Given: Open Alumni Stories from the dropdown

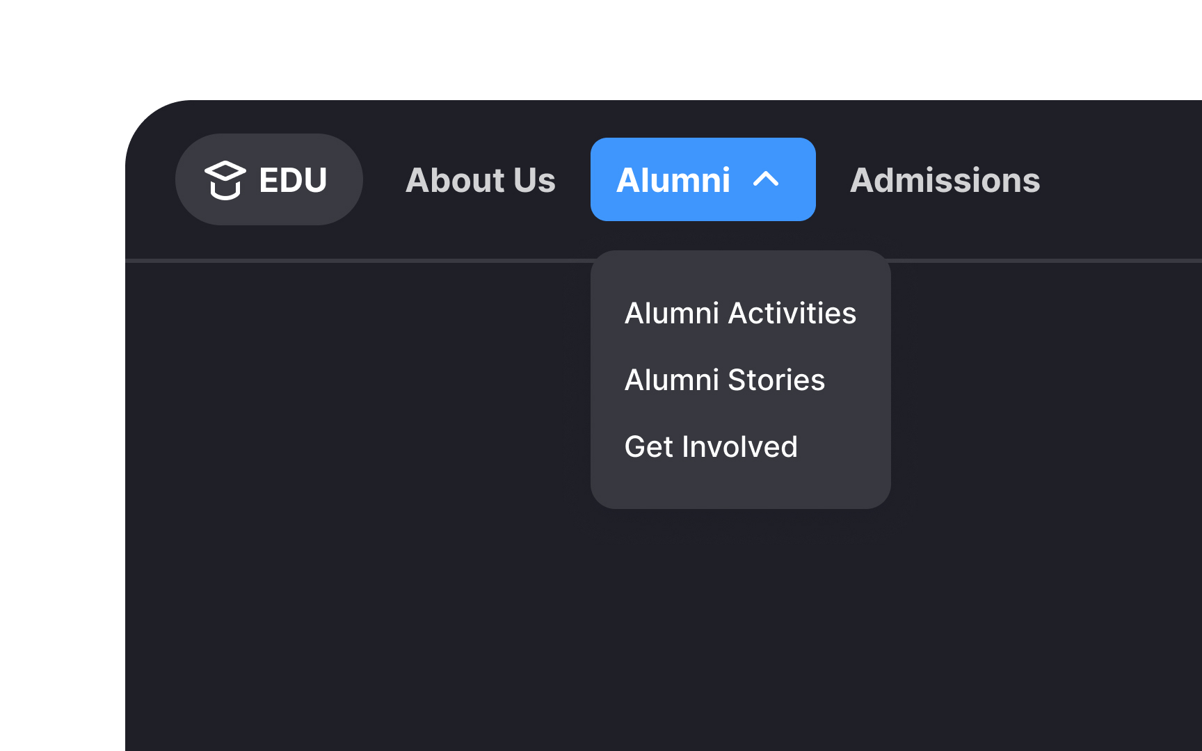Looking at the screenshot, I should point(724,380).
